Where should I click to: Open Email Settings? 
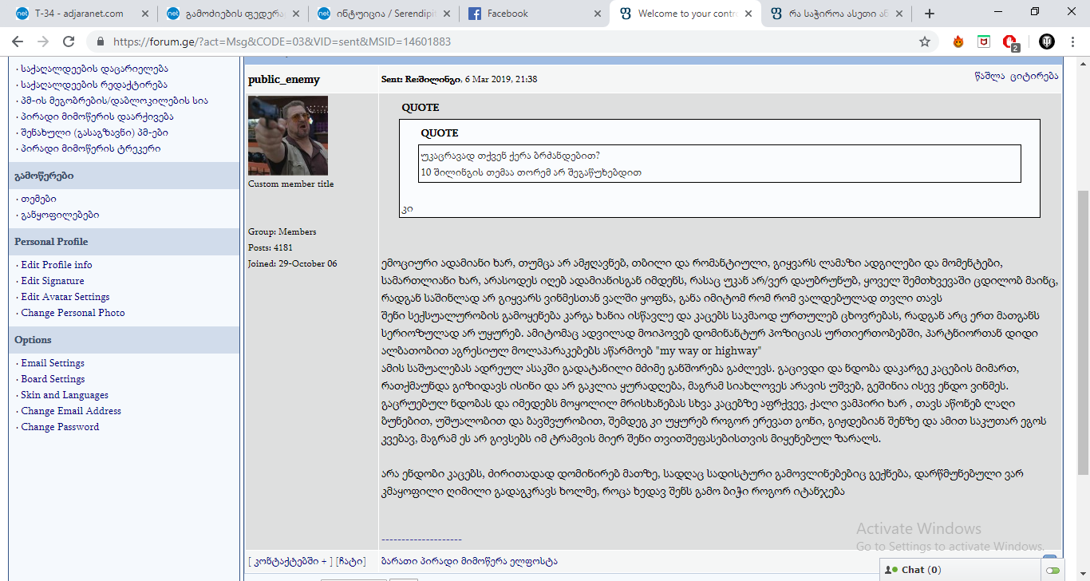tap(53, 363)
